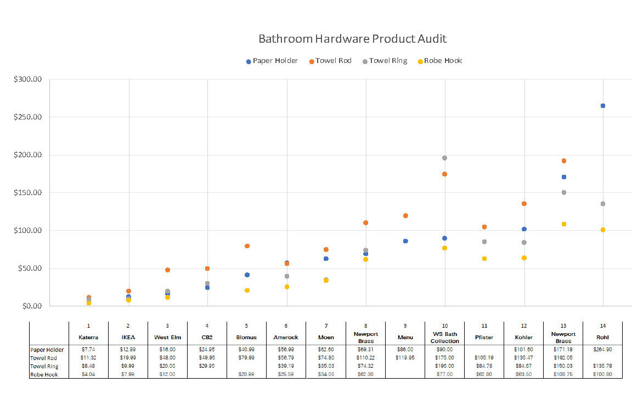Click the column number 1 cell
Screen dimensions: 632x394
click(88, 326)
